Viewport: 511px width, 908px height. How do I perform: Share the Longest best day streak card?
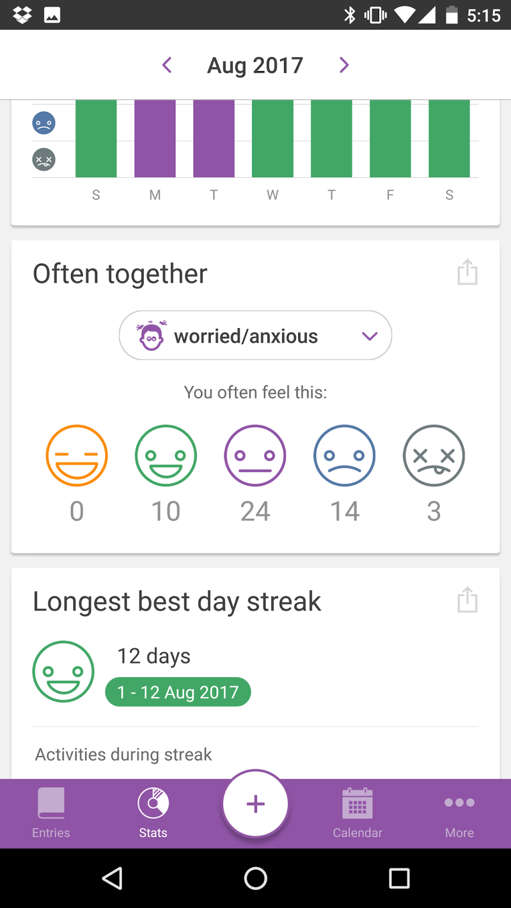pos(467,600)
